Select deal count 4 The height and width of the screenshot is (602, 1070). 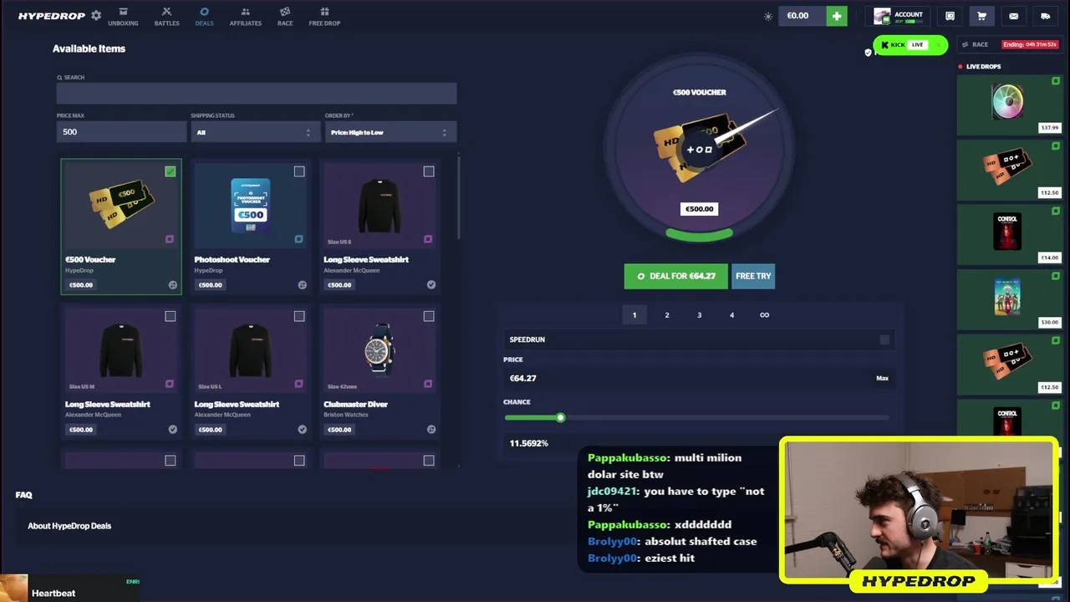pos(731,315)
